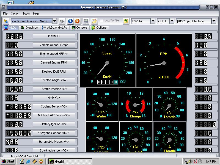220x165 pixels.
Task: Open the Help menu
Action: pos(36,13)
